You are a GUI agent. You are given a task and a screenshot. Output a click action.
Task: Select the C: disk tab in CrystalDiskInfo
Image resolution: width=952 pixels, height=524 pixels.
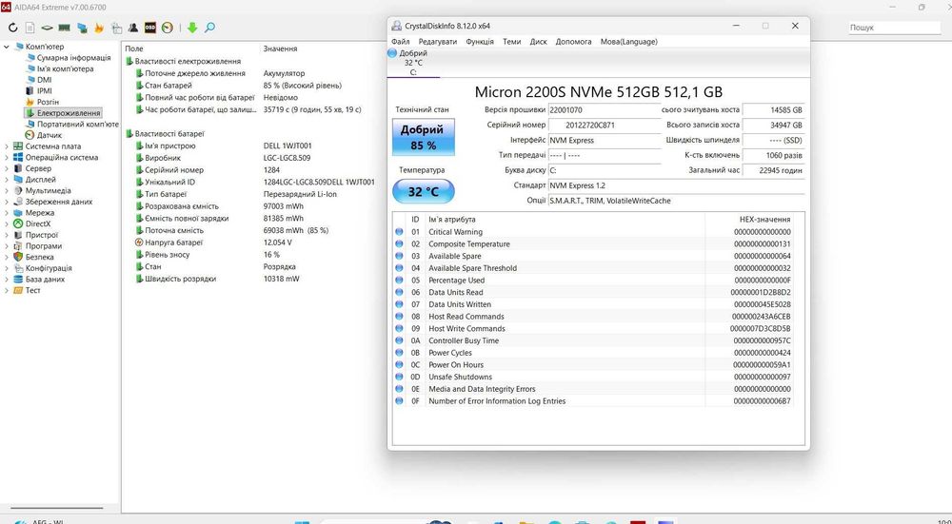coord(413,63)
